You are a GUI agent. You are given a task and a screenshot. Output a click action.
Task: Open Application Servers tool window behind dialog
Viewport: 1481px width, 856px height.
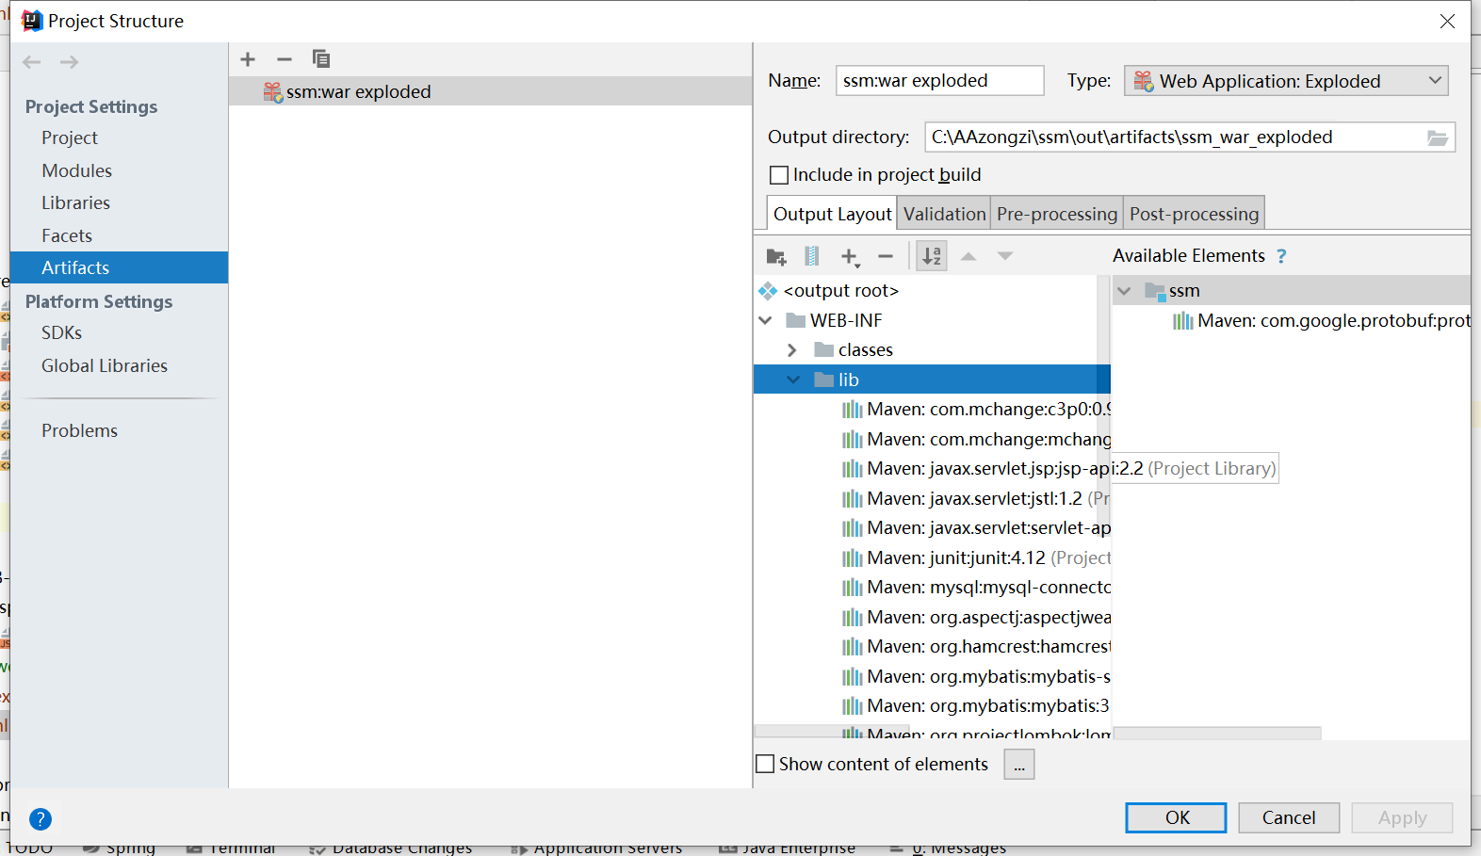(x=597, y=848)
